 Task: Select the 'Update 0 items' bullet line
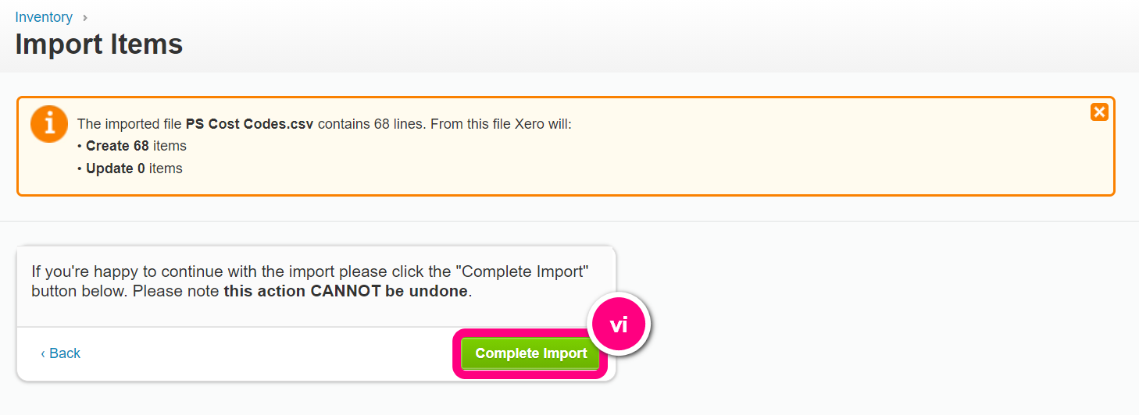click(130, 168)
